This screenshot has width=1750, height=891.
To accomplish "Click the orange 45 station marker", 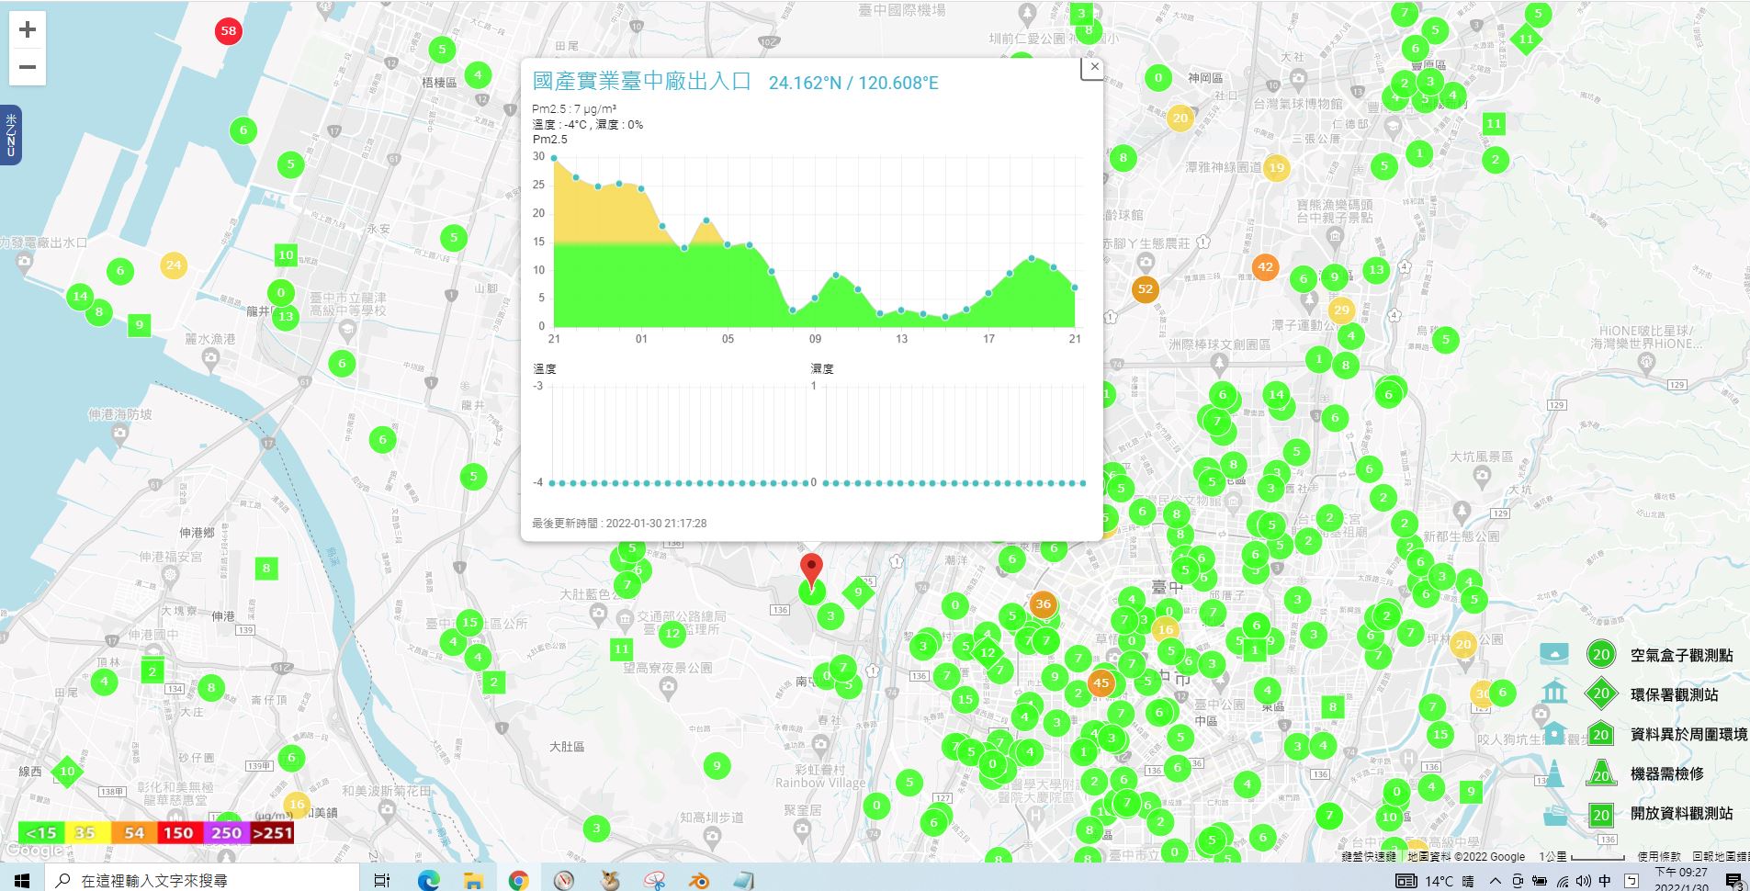I will [x=1101, y=682].
